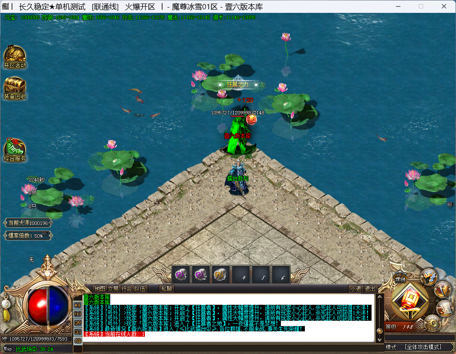Open the 装备回收 treasure chest icon
The width and height of the screenshot is (456, 354).
point(15,88)
